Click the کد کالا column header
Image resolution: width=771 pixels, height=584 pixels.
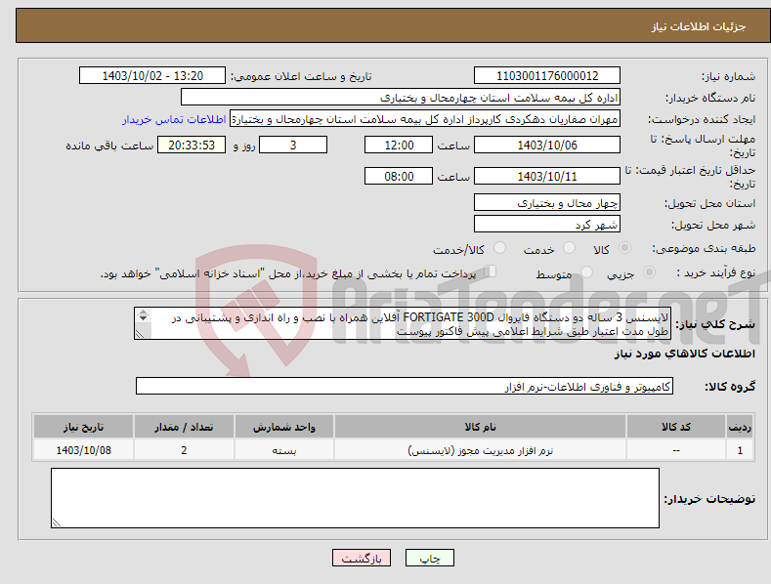676,427
